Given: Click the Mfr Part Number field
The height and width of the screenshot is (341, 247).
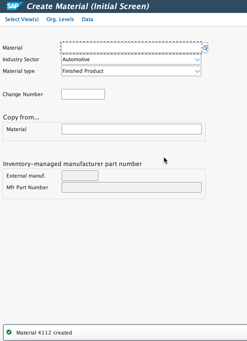Looking at the screenshot, I should click(132, 187).
